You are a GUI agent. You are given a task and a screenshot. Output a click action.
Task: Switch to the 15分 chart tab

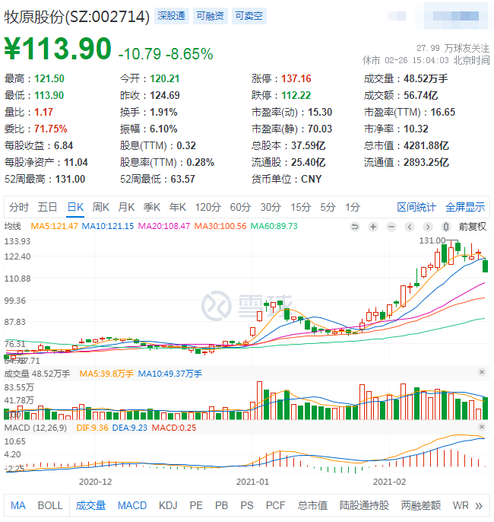click(x=300, y=207)
